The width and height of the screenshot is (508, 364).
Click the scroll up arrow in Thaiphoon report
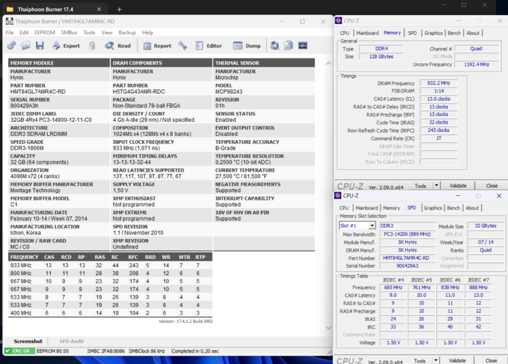(x=328, y=63)
